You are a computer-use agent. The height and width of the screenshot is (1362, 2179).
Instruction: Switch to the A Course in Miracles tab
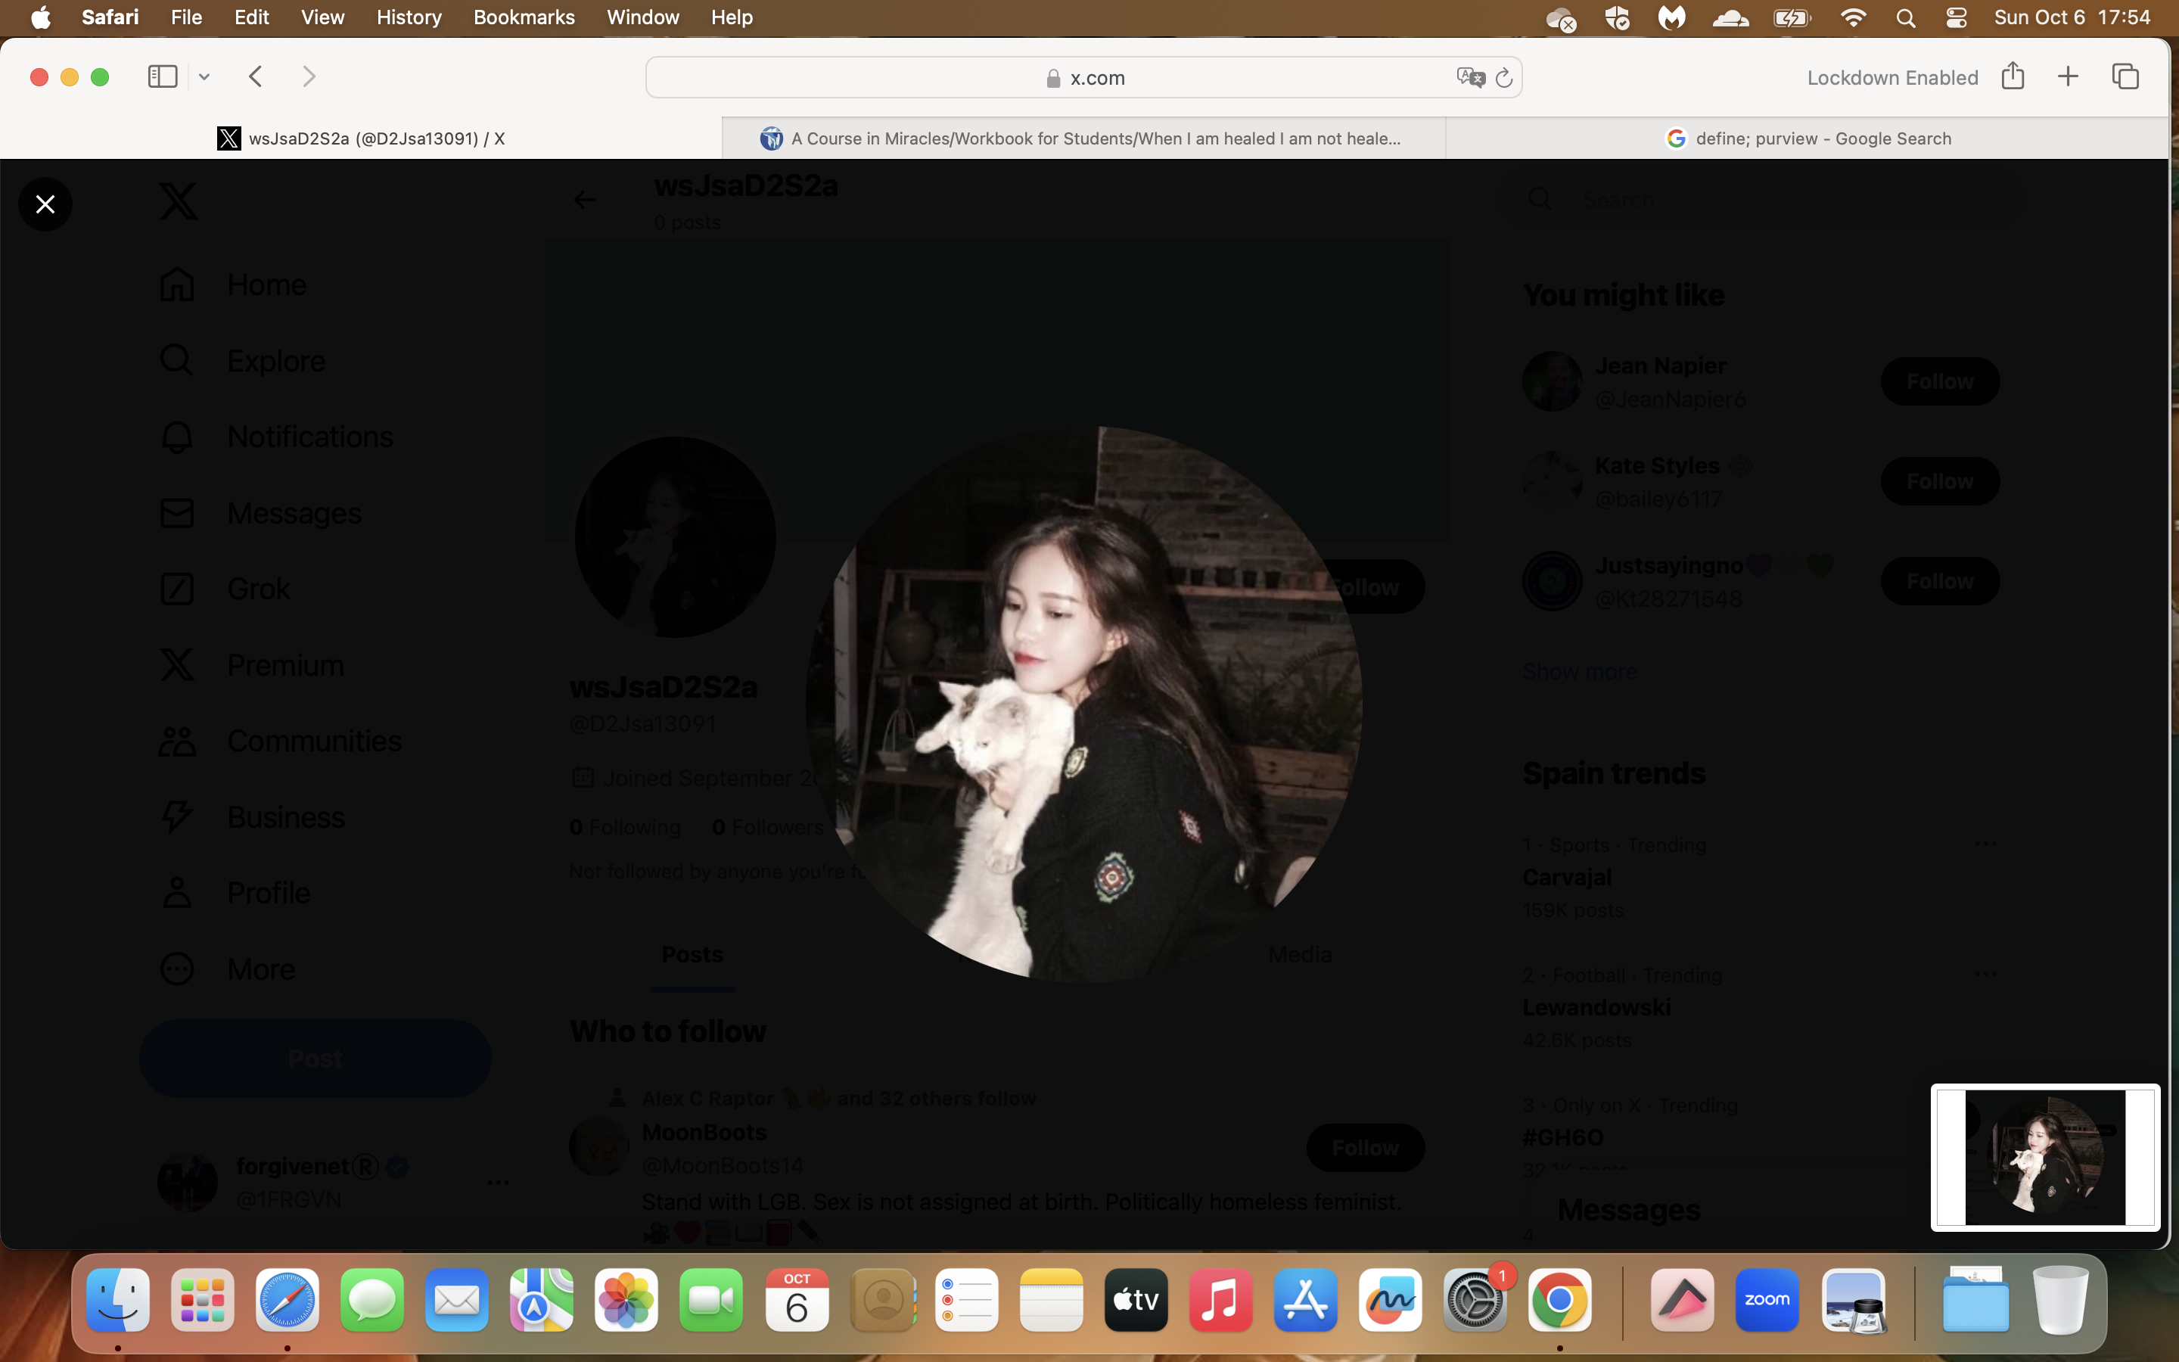pos(1083,138)
